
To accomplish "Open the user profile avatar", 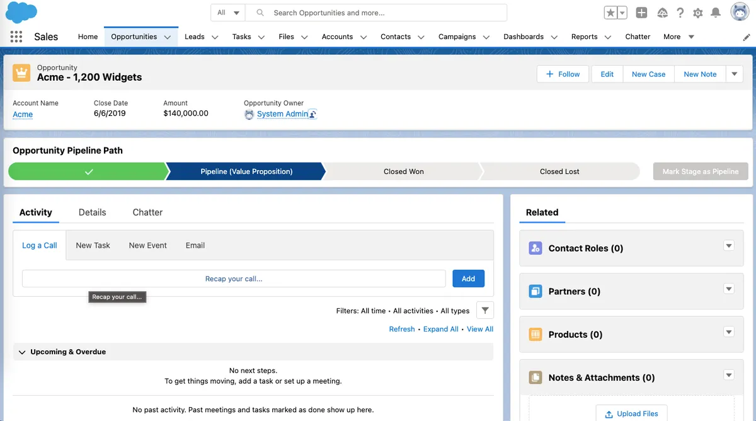I will click(x=740, y=12).
